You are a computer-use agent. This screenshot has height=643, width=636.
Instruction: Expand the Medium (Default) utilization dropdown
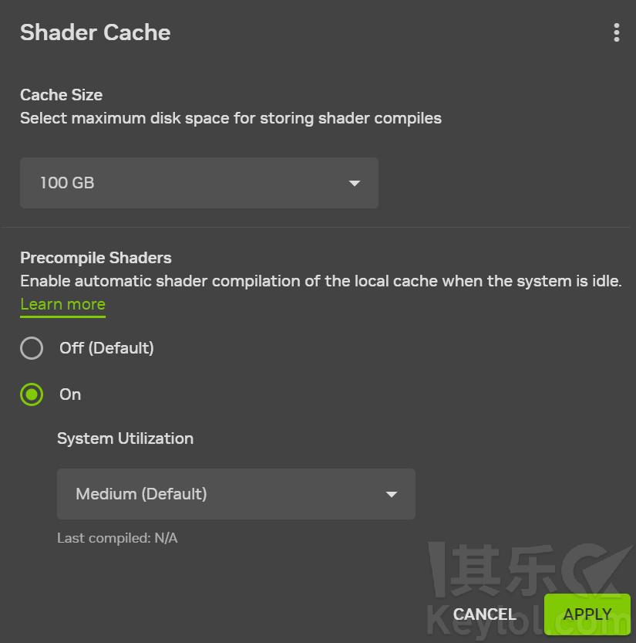[x=236, y=494]
